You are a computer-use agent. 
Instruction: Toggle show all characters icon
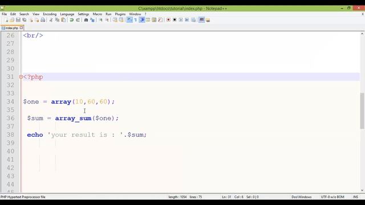[136, 20]
